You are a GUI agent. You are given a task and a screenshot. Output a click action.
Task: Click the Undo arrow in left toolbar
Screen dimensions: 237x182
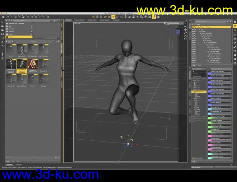click(x=3, y=46)
